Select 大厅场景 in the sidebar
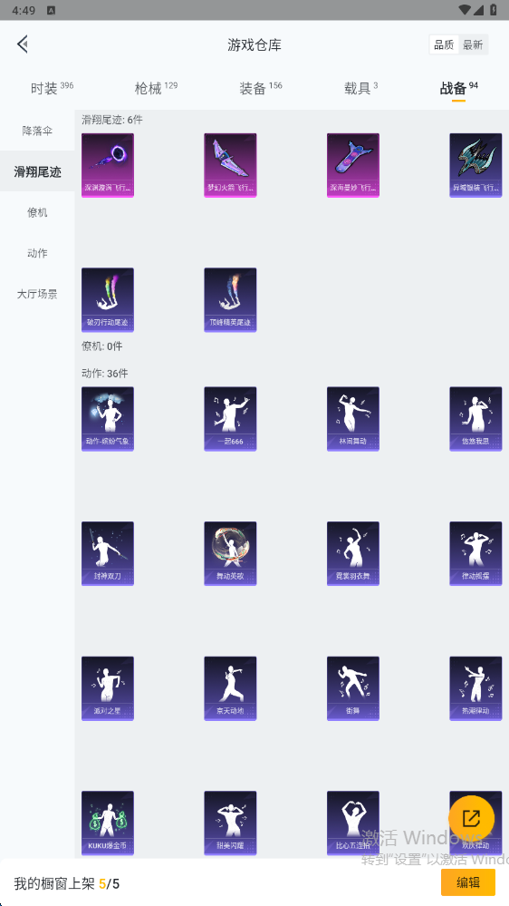Image resolution: width=509 pixels, height=906 pixels. click(37, 294)
